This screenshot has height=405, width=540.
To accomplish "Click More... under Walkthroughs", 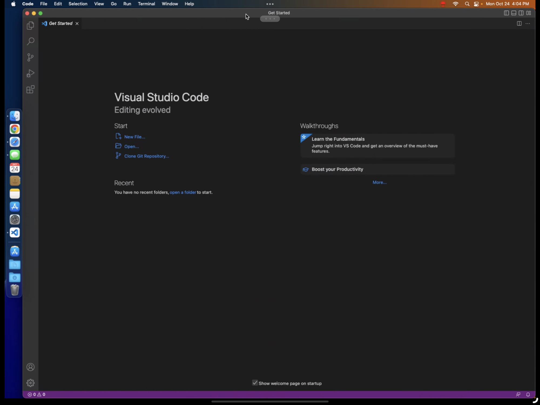I will pos(380,183).
